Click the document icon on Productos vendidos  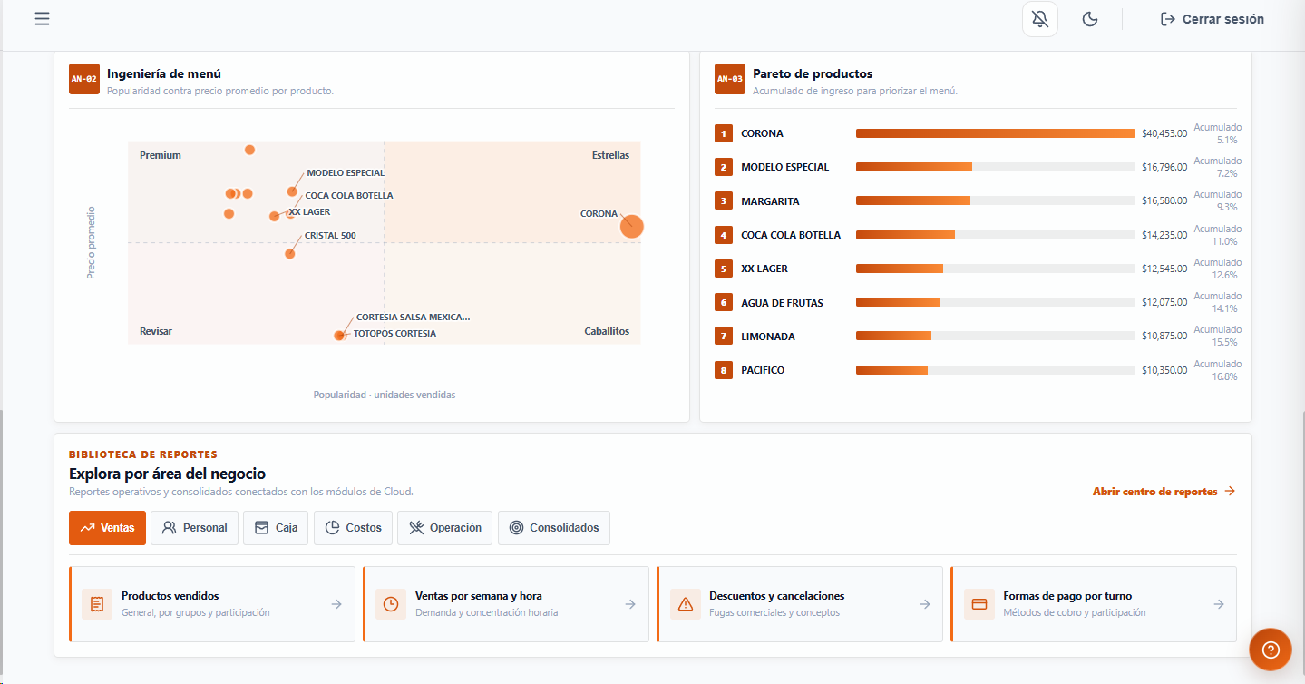(97, 604)
